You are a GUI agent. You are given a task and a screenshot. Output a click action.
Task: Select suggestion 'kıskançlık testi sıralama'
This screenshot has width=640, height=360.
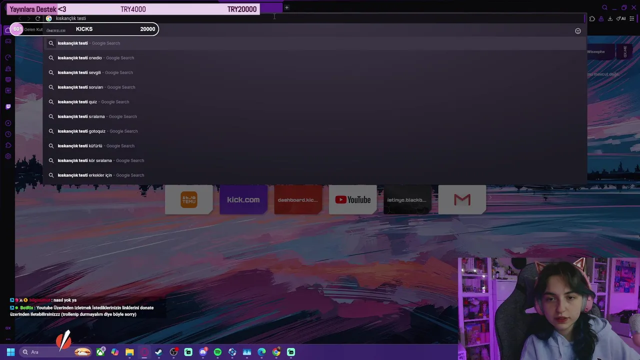[314, 116]
